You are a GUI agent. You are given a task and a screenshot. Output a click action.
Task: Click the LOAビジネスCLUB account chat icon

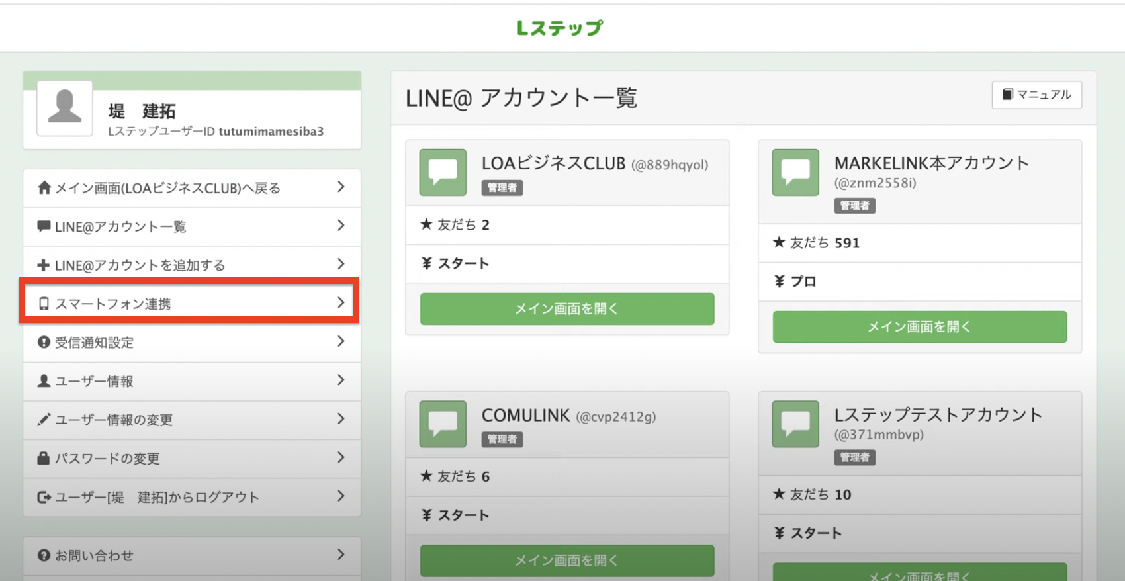click(443, 172)
